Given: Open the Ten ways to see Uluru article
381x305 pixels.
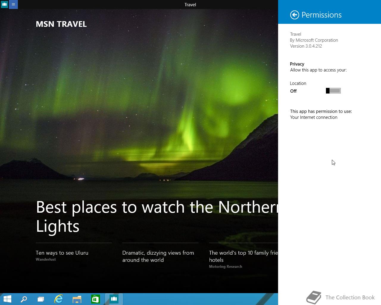Looking at the screenshot, I should [62, 253].
